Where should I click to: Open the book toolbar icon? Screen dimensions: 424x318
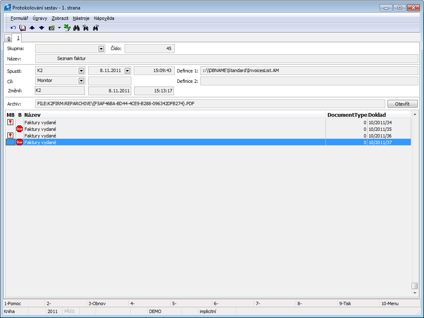pyautogui.click(x=23, y=28)
